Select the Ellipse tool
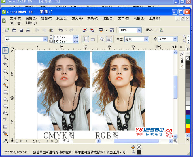The width and height of the screenshot is (193, 157). [5, 99]
